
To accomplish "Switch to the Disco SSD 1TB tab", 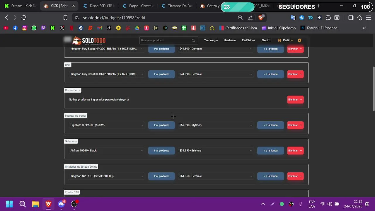I will pyautogui.click(x=98, y=6).
